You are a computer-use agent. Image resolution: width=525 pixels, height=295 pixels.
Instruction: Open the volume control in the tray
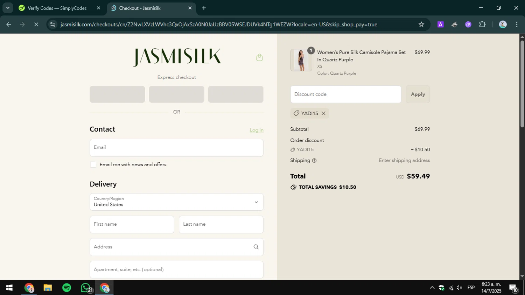click(460, 288)
